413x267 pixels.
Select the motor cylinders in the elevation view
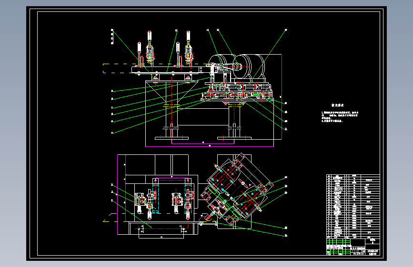(x=237, y=66)
